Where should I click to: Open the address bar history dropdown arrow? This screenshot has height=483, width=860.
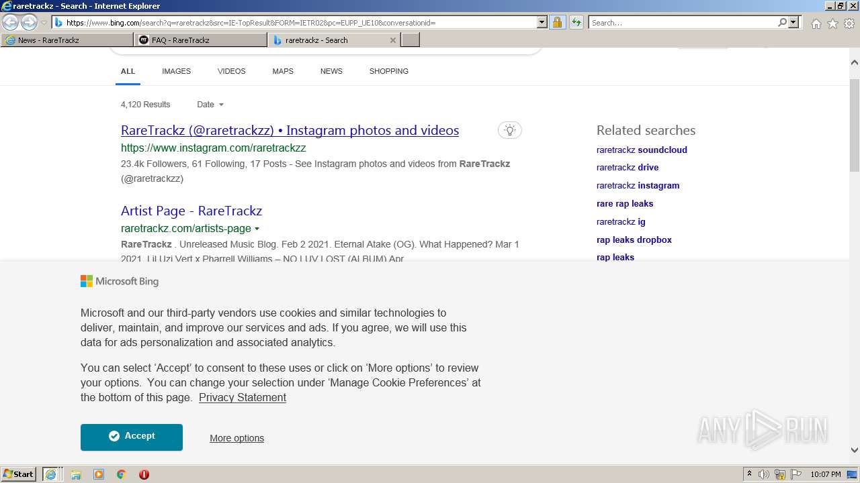click(x=542, y=22)
